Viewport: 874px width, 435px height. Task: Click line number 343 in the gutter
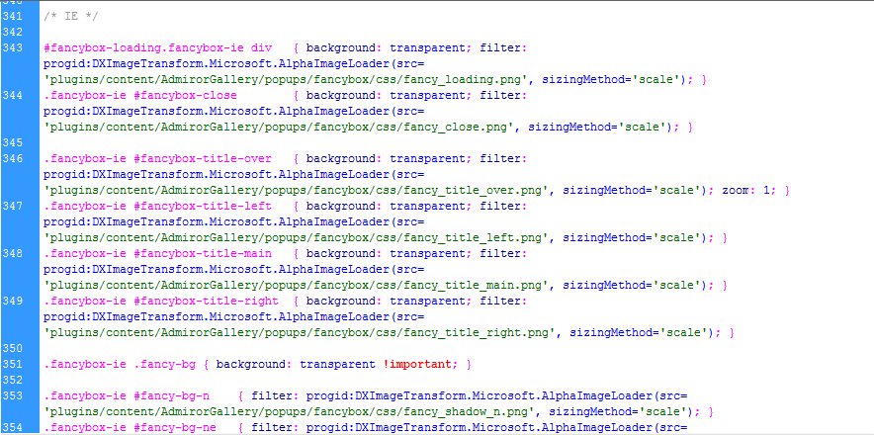12,48
